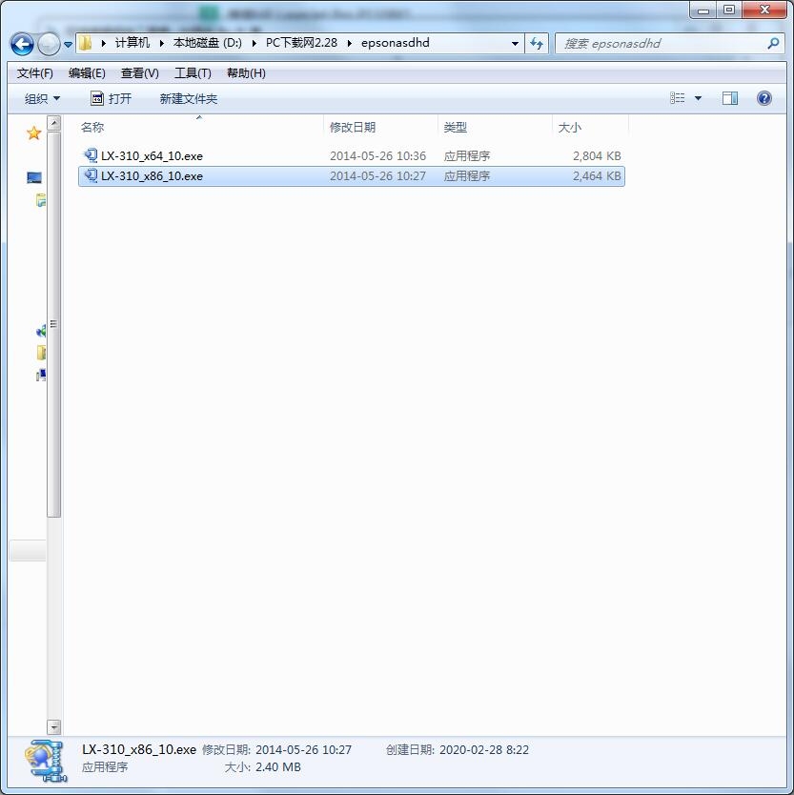The image size is (794, 795).
Task: Open the 工具(T) menu
Action: coord(193,73)
